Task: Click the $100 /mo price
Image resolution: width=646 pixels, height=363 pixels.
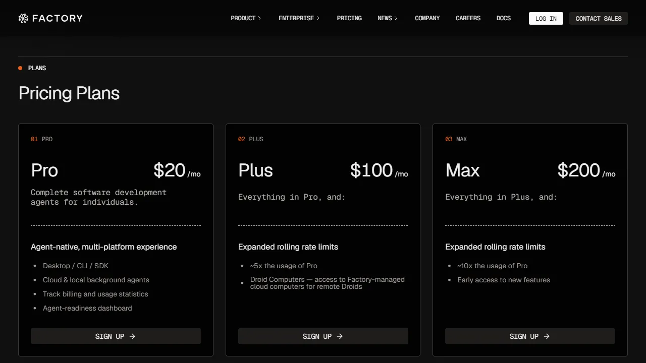Action: coord(379,170)
